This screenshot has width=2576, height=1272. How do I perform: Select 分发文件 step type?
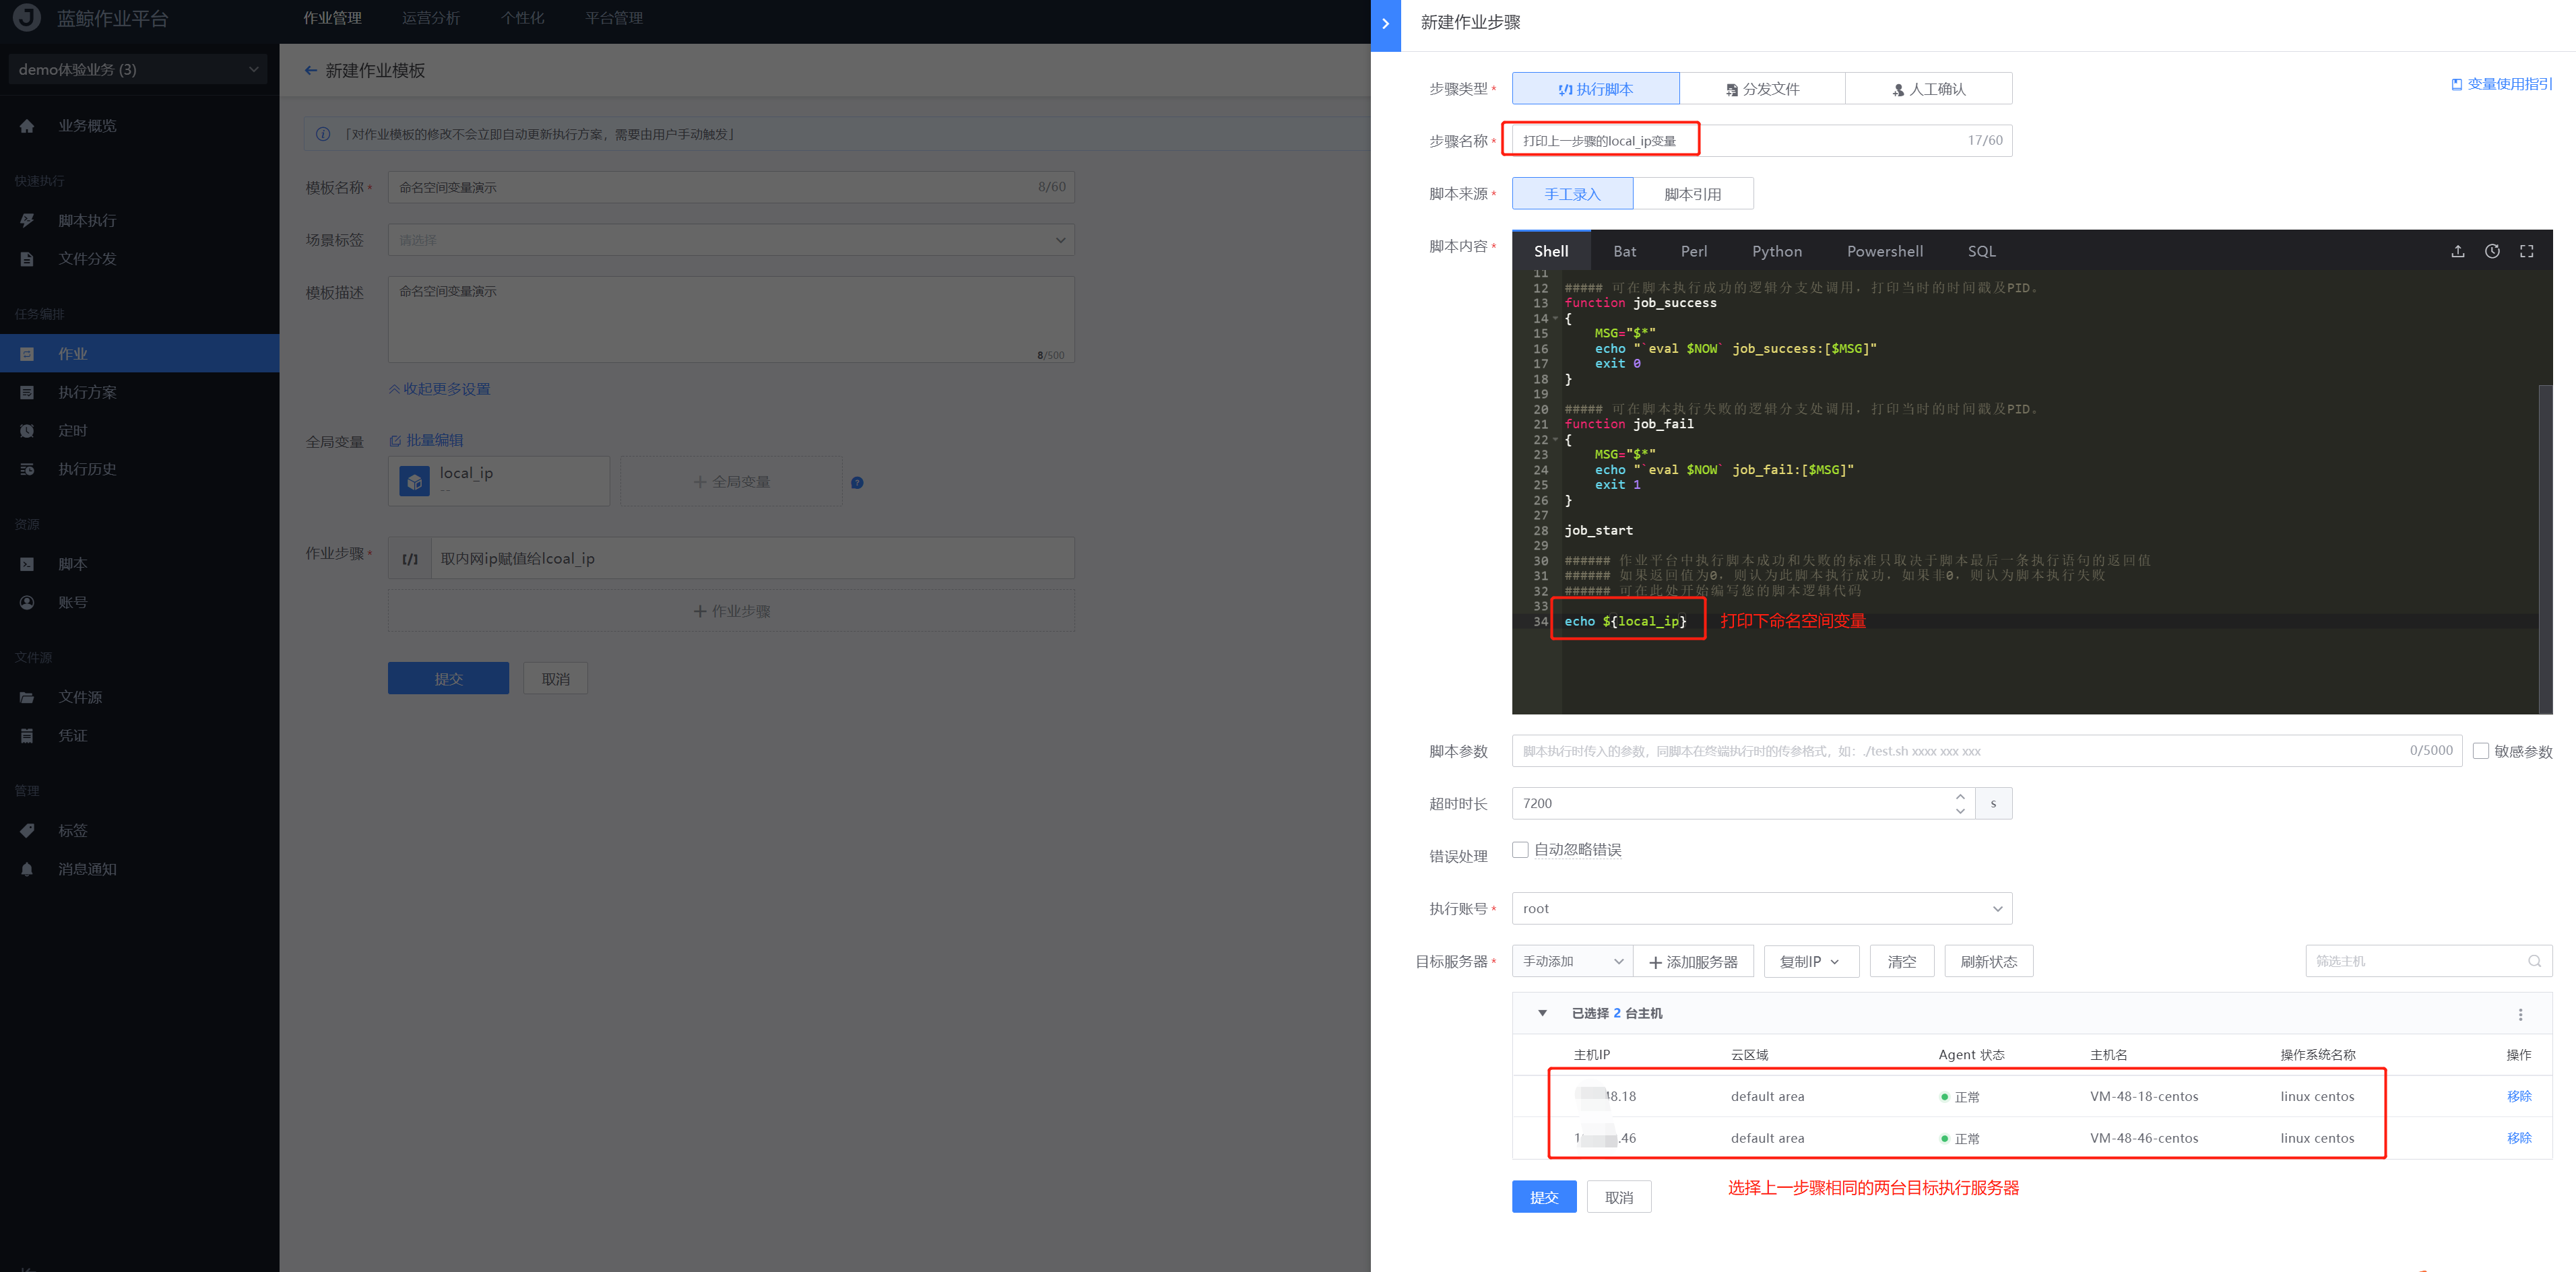click(x=1762, y=89)
